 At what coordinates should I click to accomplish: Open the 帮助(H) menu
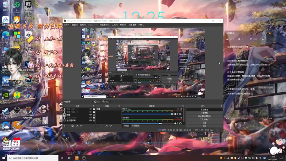click(123, 25)
